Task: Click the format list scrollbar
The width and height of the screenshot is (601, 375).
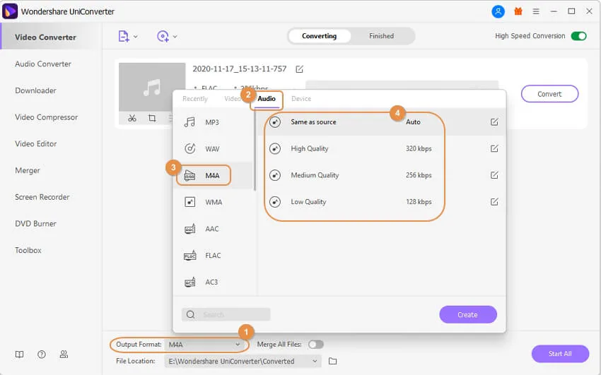Action: click(255, 150)
